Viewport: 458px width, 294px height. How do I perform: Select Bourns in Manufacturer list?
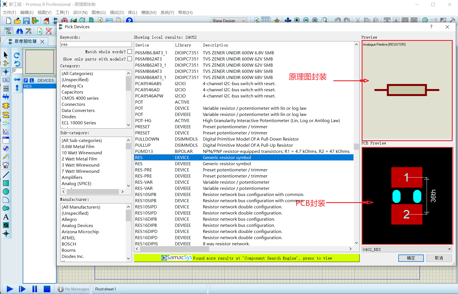[x=69, y=250]
